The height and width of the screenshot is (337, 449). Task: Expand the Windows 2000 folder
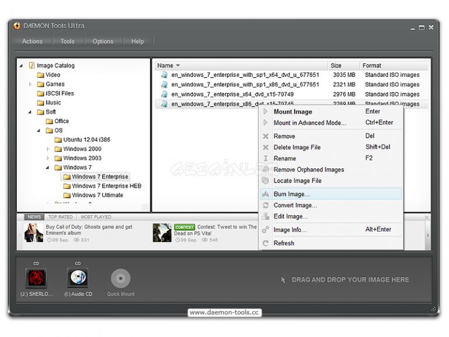click(48, 149)
